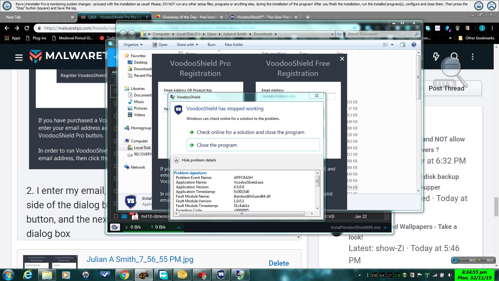
Task: Click Explorer help question mark icon
Action: [x=414, y=45]
